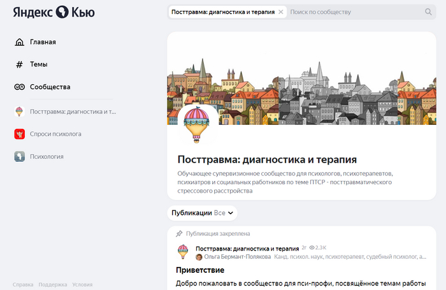Click the Главная home icon
This screenshot has width=446, height=290.
tap(19, 42)
